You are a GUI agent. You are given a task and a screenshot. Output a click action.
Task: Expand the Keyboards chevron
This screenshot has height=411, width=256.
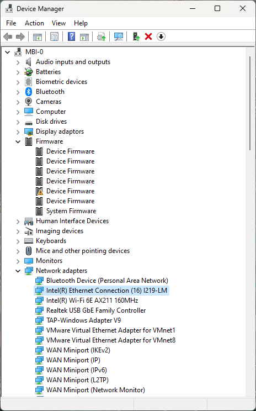click(x=18, y=241)
